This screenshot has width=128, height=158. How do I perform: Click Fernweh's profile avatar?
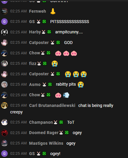4,11
